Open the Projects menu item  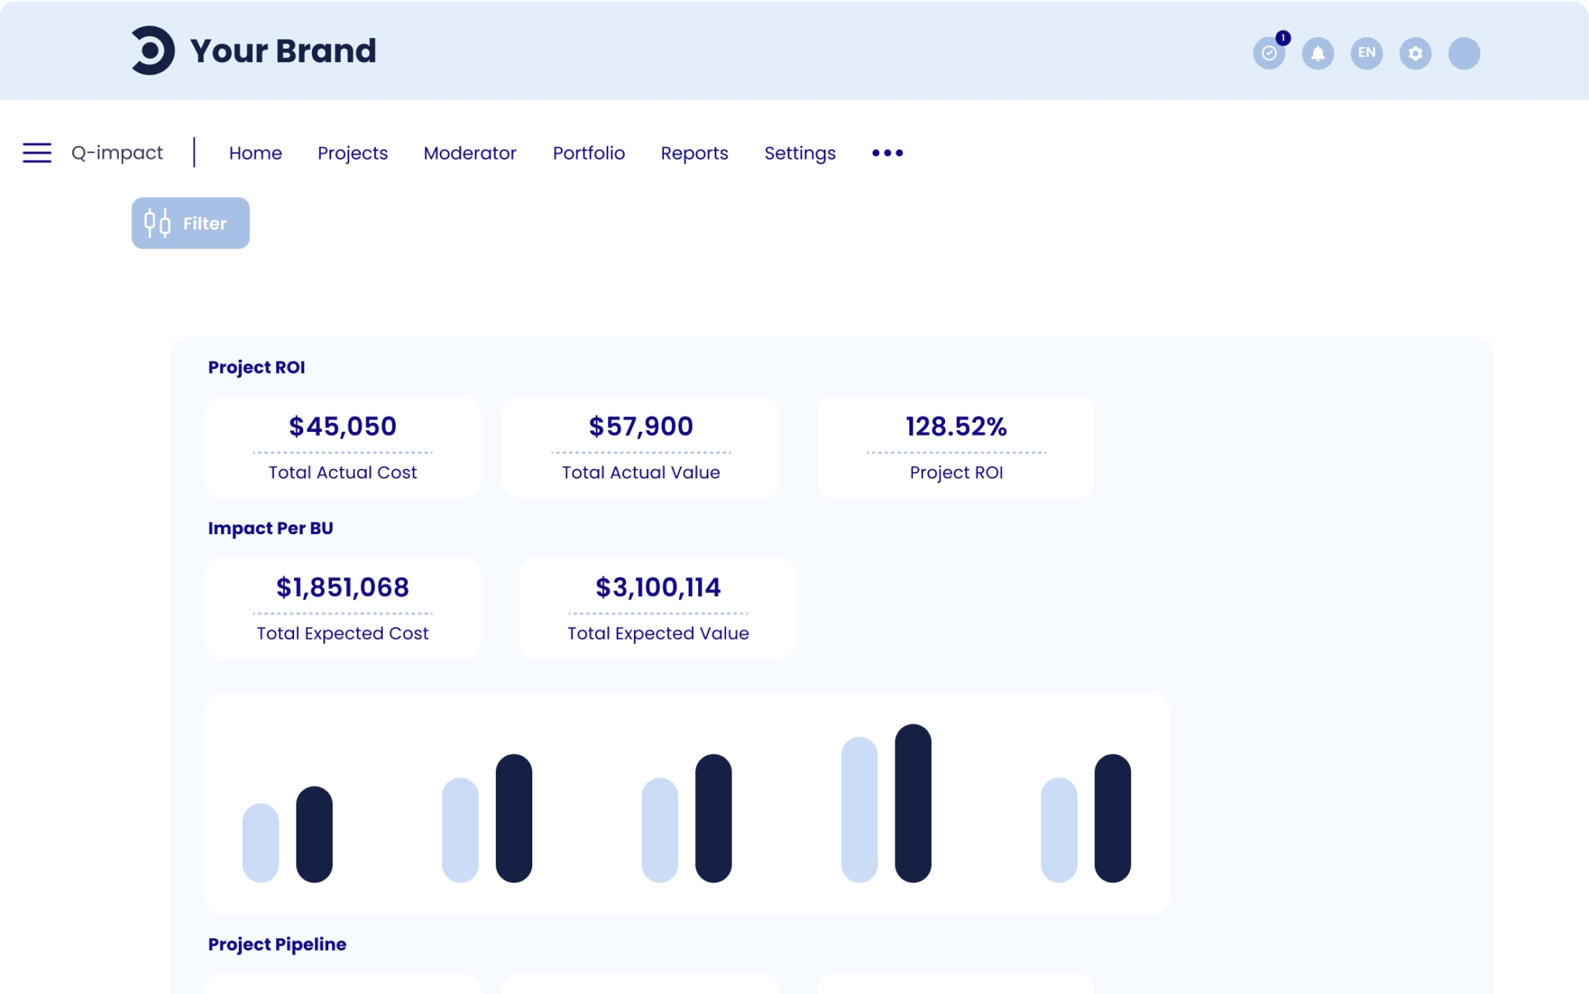pyautogui.click(x=352, y=153)
